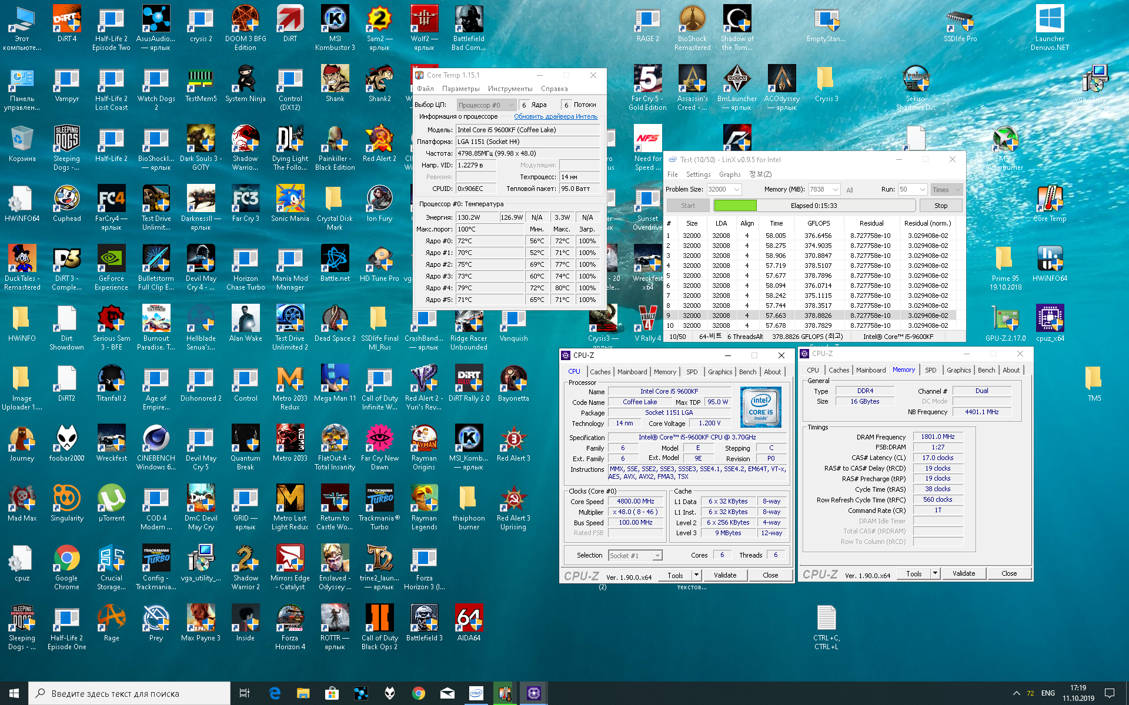Screen dimensions: 1129x705
Task: Open the µTorrent desktop icon
Action: 111,499
